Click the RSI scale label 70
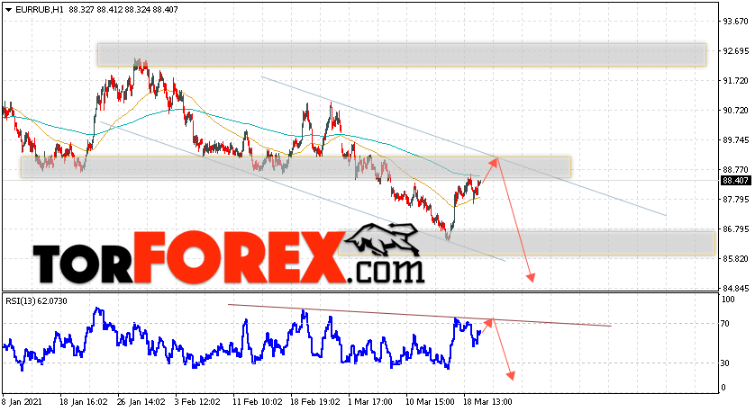 pyautogui.click(x=725, y=324)
